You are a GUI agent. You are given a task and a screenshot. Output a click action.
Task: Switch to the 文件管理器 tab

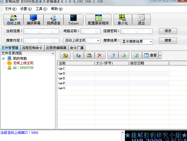click(x=10, y=48)
